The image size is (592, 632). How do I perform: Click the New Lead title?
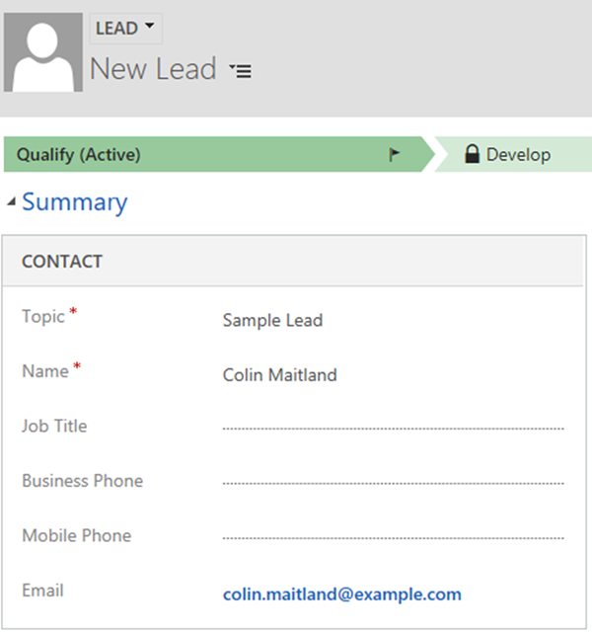pyautogui.click(x=153, y=69)
